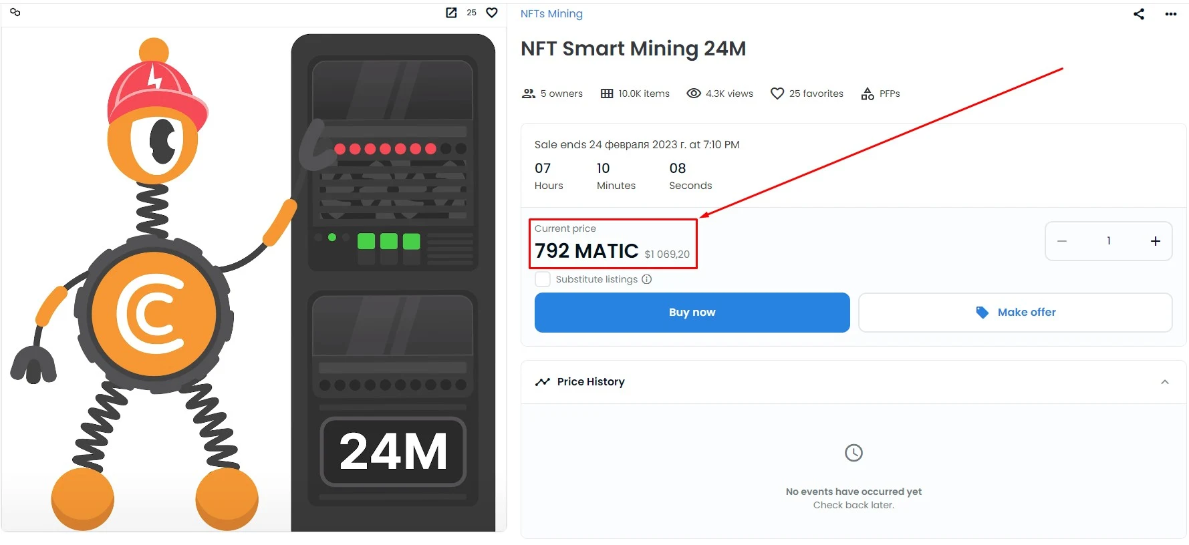Click the items grid icon

[x=607, y=94]
